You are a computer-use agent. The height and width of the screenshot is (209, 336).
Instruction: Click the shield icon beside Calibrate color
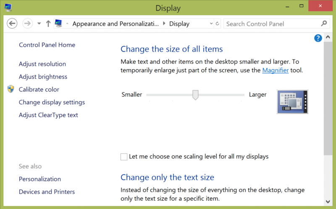(11, 89)
